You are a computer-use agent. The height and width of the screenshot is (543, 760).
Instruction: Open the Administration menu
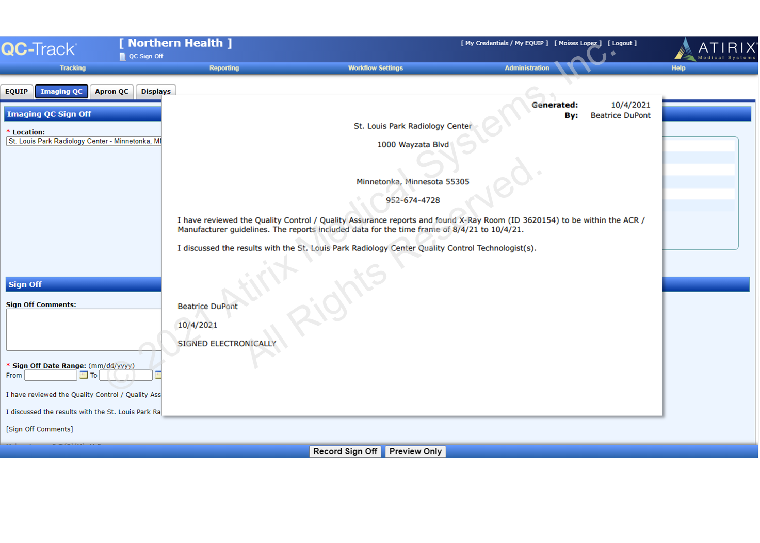(527, 68)
